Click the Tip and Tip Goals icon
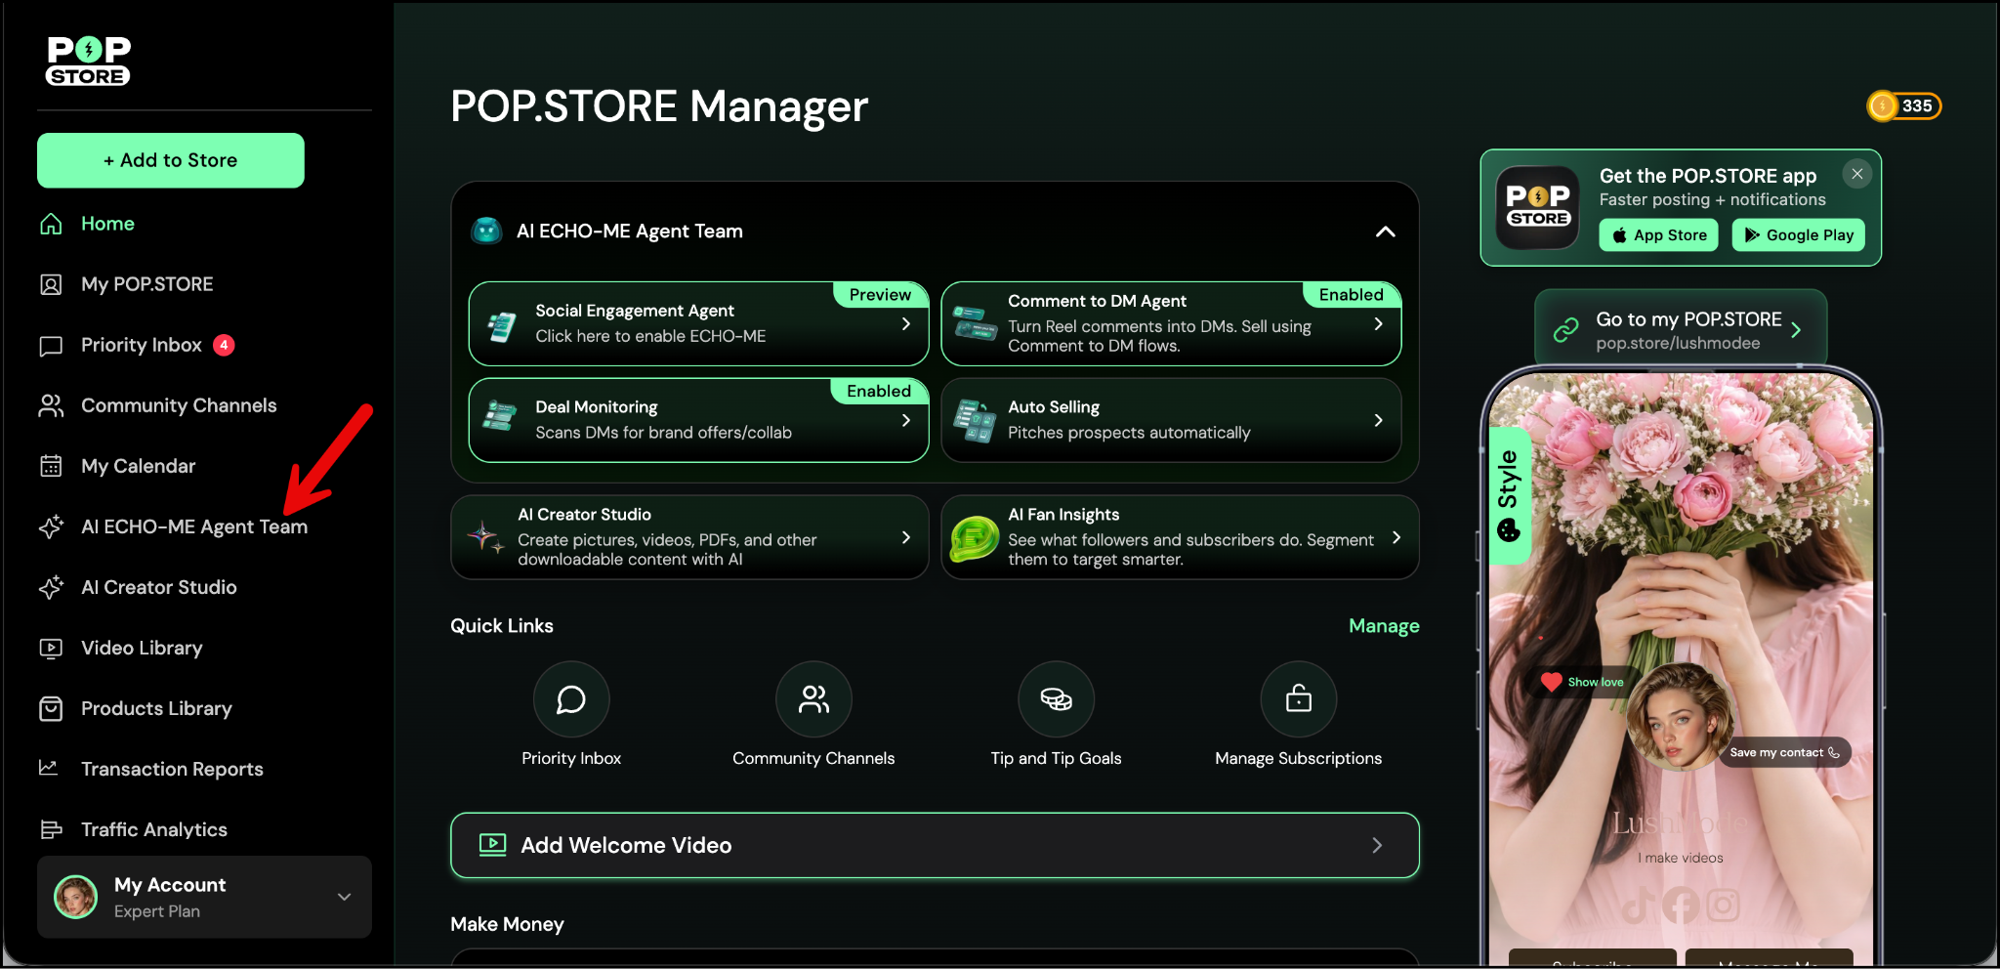Viewport: 2000px width, 969px height. click(x=1056, y=699)
